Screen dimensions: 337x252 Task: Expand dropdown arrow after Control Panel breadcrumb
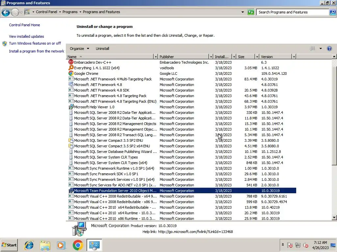point(60,12)
